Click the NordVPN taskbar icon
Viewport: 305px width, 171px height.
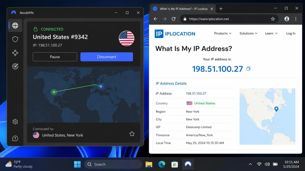point(188,164)
